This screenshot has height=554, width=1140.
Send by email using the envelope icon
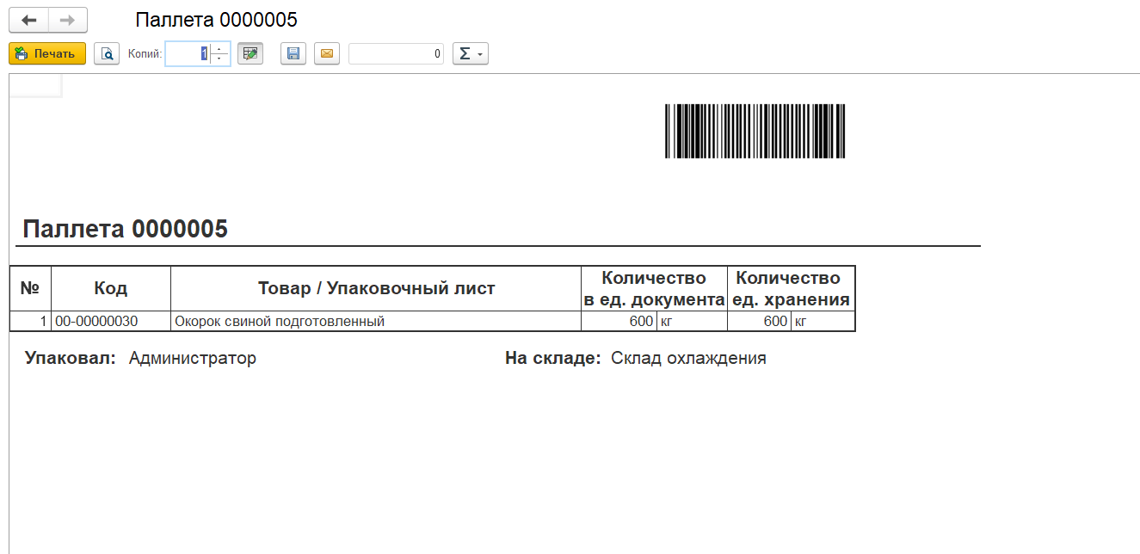click(x=326, y=54)
